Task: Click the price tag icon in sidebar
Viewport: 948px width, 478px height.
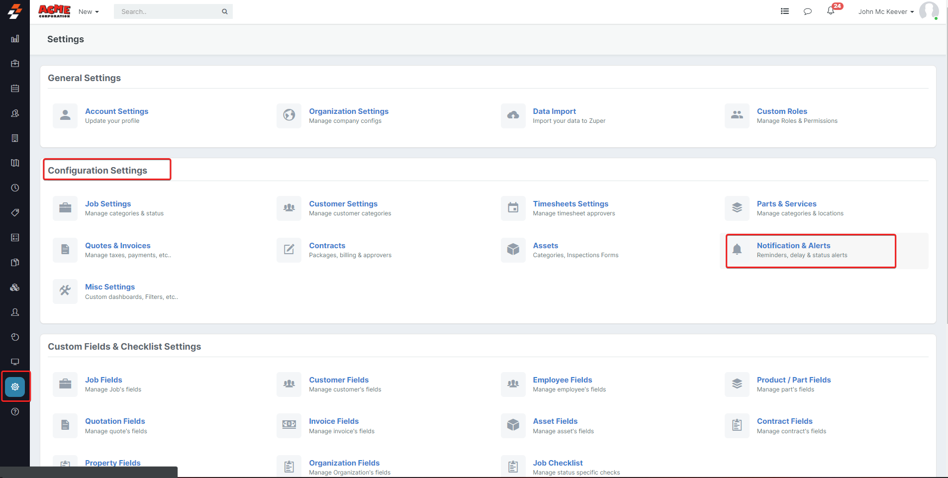Action: click(15, 213)
